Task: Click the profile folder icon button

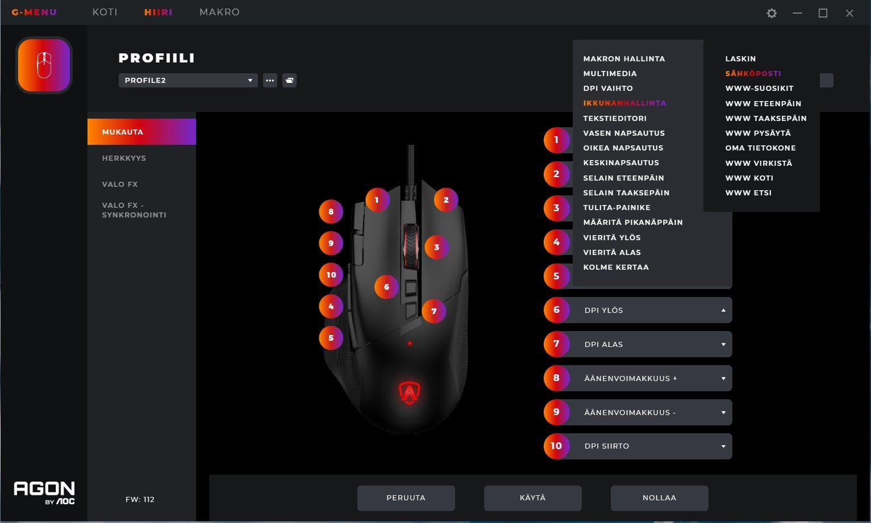Action: pos(289,81)
